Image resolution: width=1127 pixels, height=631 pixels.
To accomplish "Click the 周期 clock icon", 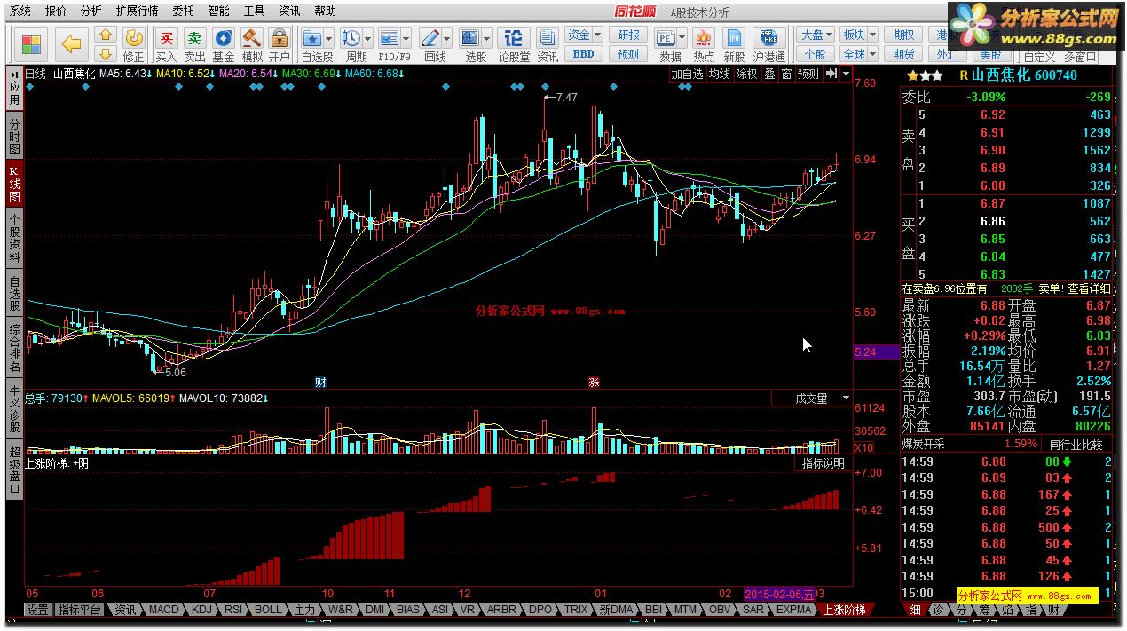I will pos(351,38).
